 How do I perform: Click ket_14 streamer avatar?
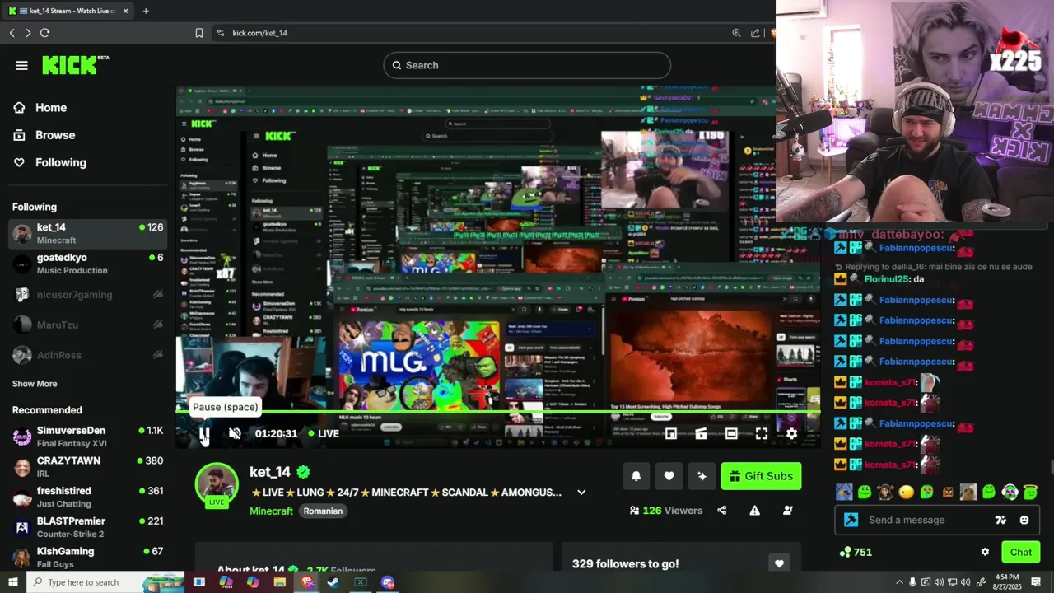tap(217, 485)
